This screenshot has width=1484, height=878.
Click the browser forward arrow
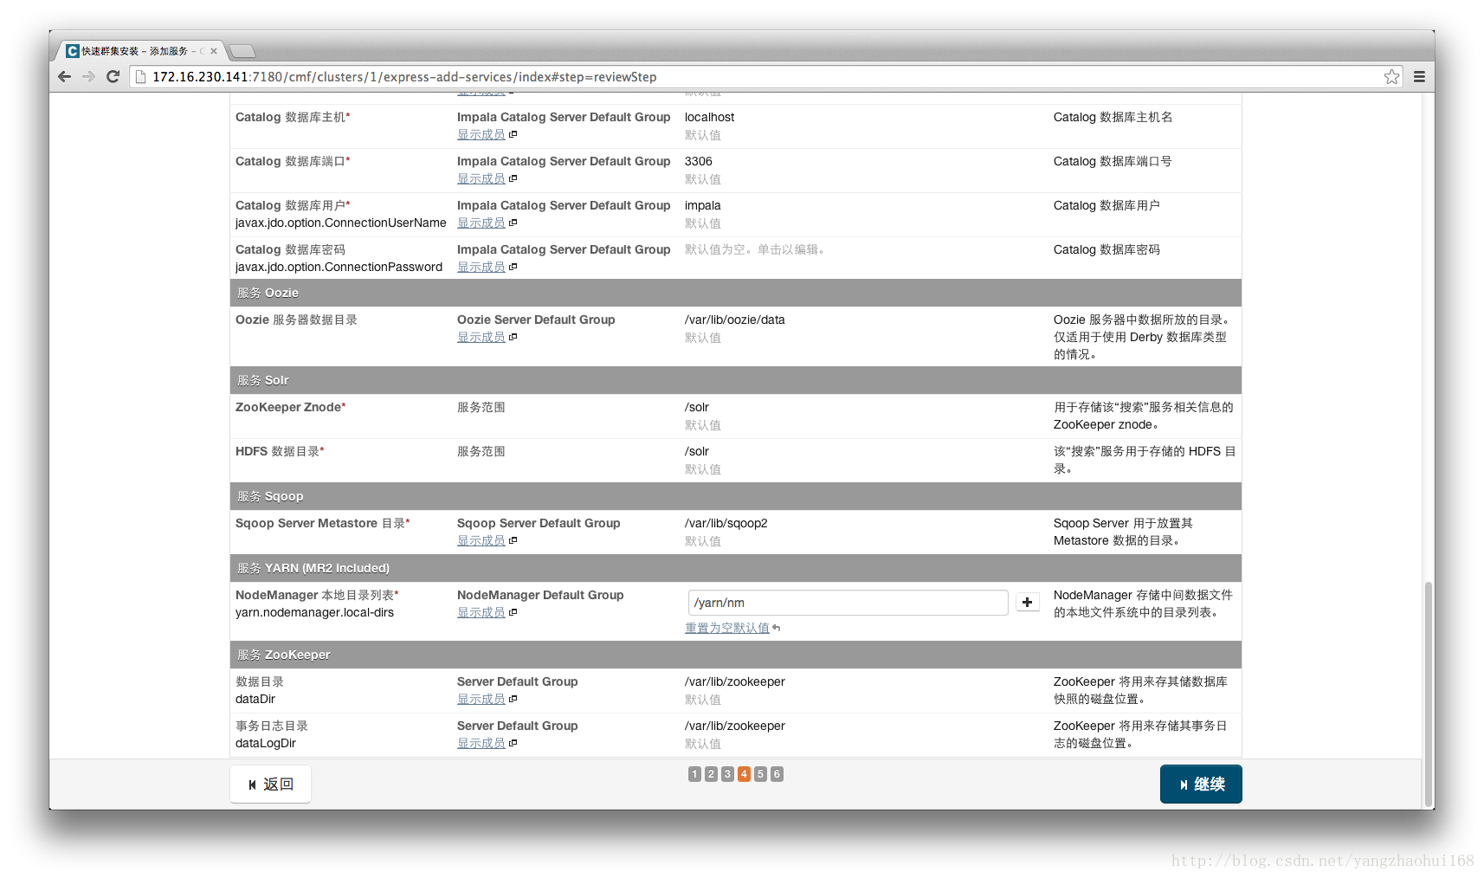click(88, 76)
